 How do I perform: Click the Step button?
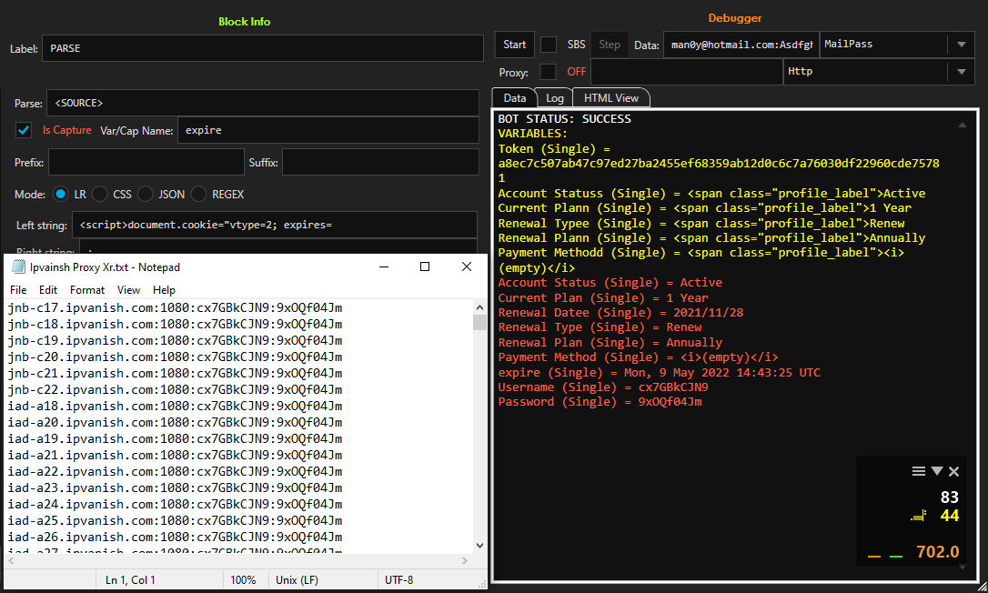(x=610, y=45)
